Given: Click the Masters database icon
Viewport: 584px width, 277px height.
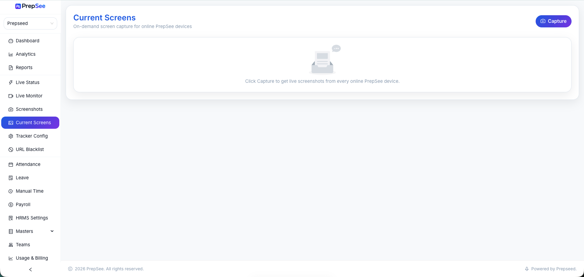Looking at the screenshot, I should pyautogui.click(x=11, y=232).
